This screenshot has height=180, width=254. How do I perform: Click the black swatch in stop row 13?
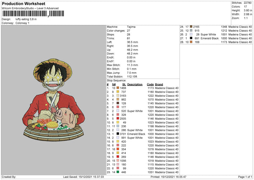pos(118,134)
